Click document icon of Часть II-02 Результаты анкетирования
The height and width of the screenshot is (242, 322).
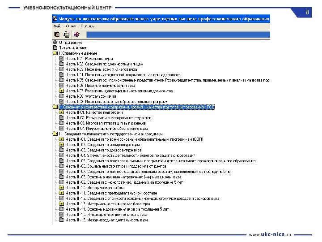point(61,118)
